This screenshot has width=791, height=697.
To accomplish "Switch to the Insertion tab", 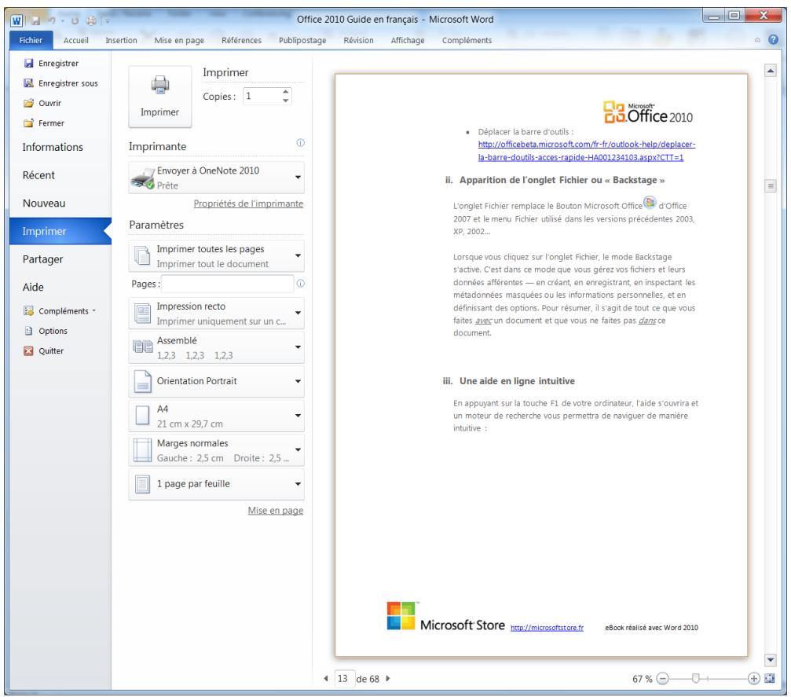I will [x=121, y=40].
